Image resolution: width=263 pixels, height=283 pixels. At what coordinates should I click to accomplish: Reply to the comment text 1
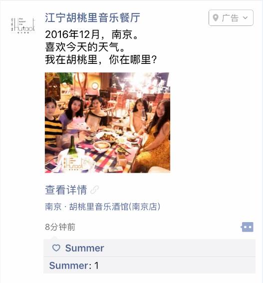click(96, 266)
